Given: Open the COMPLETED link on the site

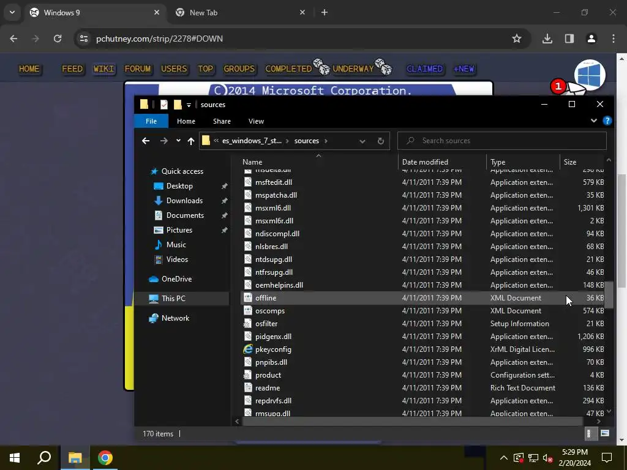Looking at the screenshot, I should pos(288,69).
